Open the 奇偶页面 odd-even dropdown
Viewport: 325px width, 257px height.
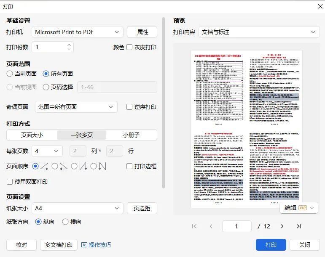pyautogui.click(x=76, y=107)
